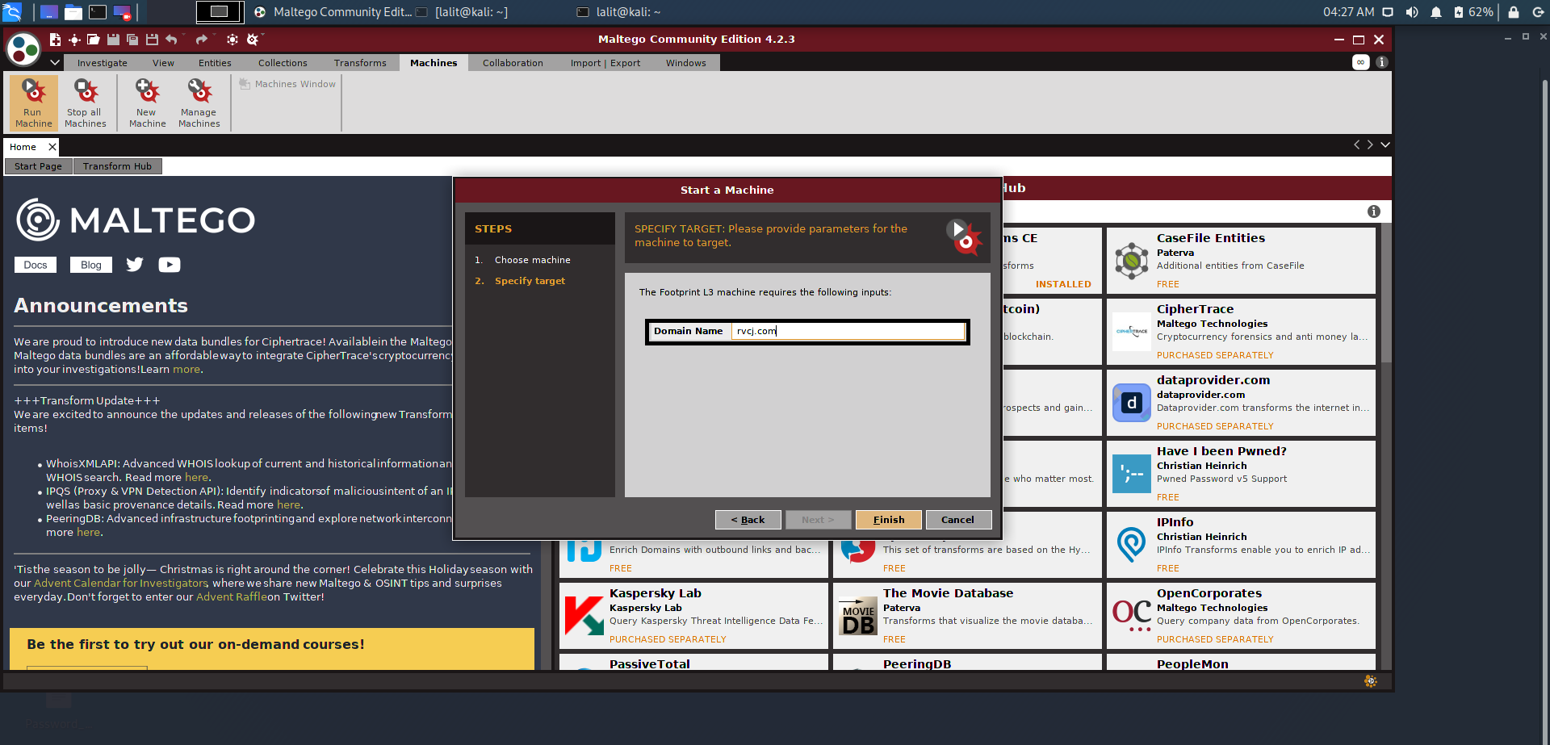Click the on-demand courses banner
The width and height of the screenshot is (1550, 745).
tap(272, 648)
